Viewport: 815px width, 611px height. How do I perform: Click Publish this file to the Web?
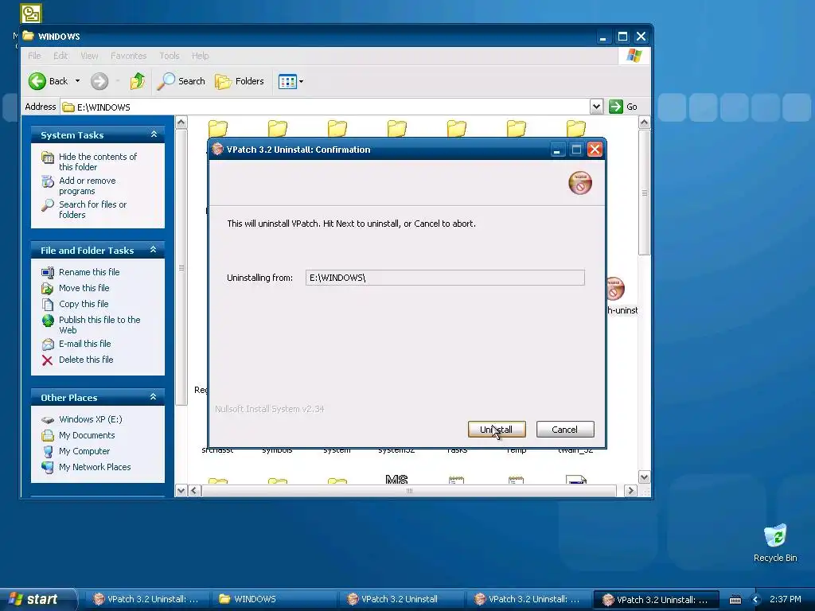coord(99,325)
